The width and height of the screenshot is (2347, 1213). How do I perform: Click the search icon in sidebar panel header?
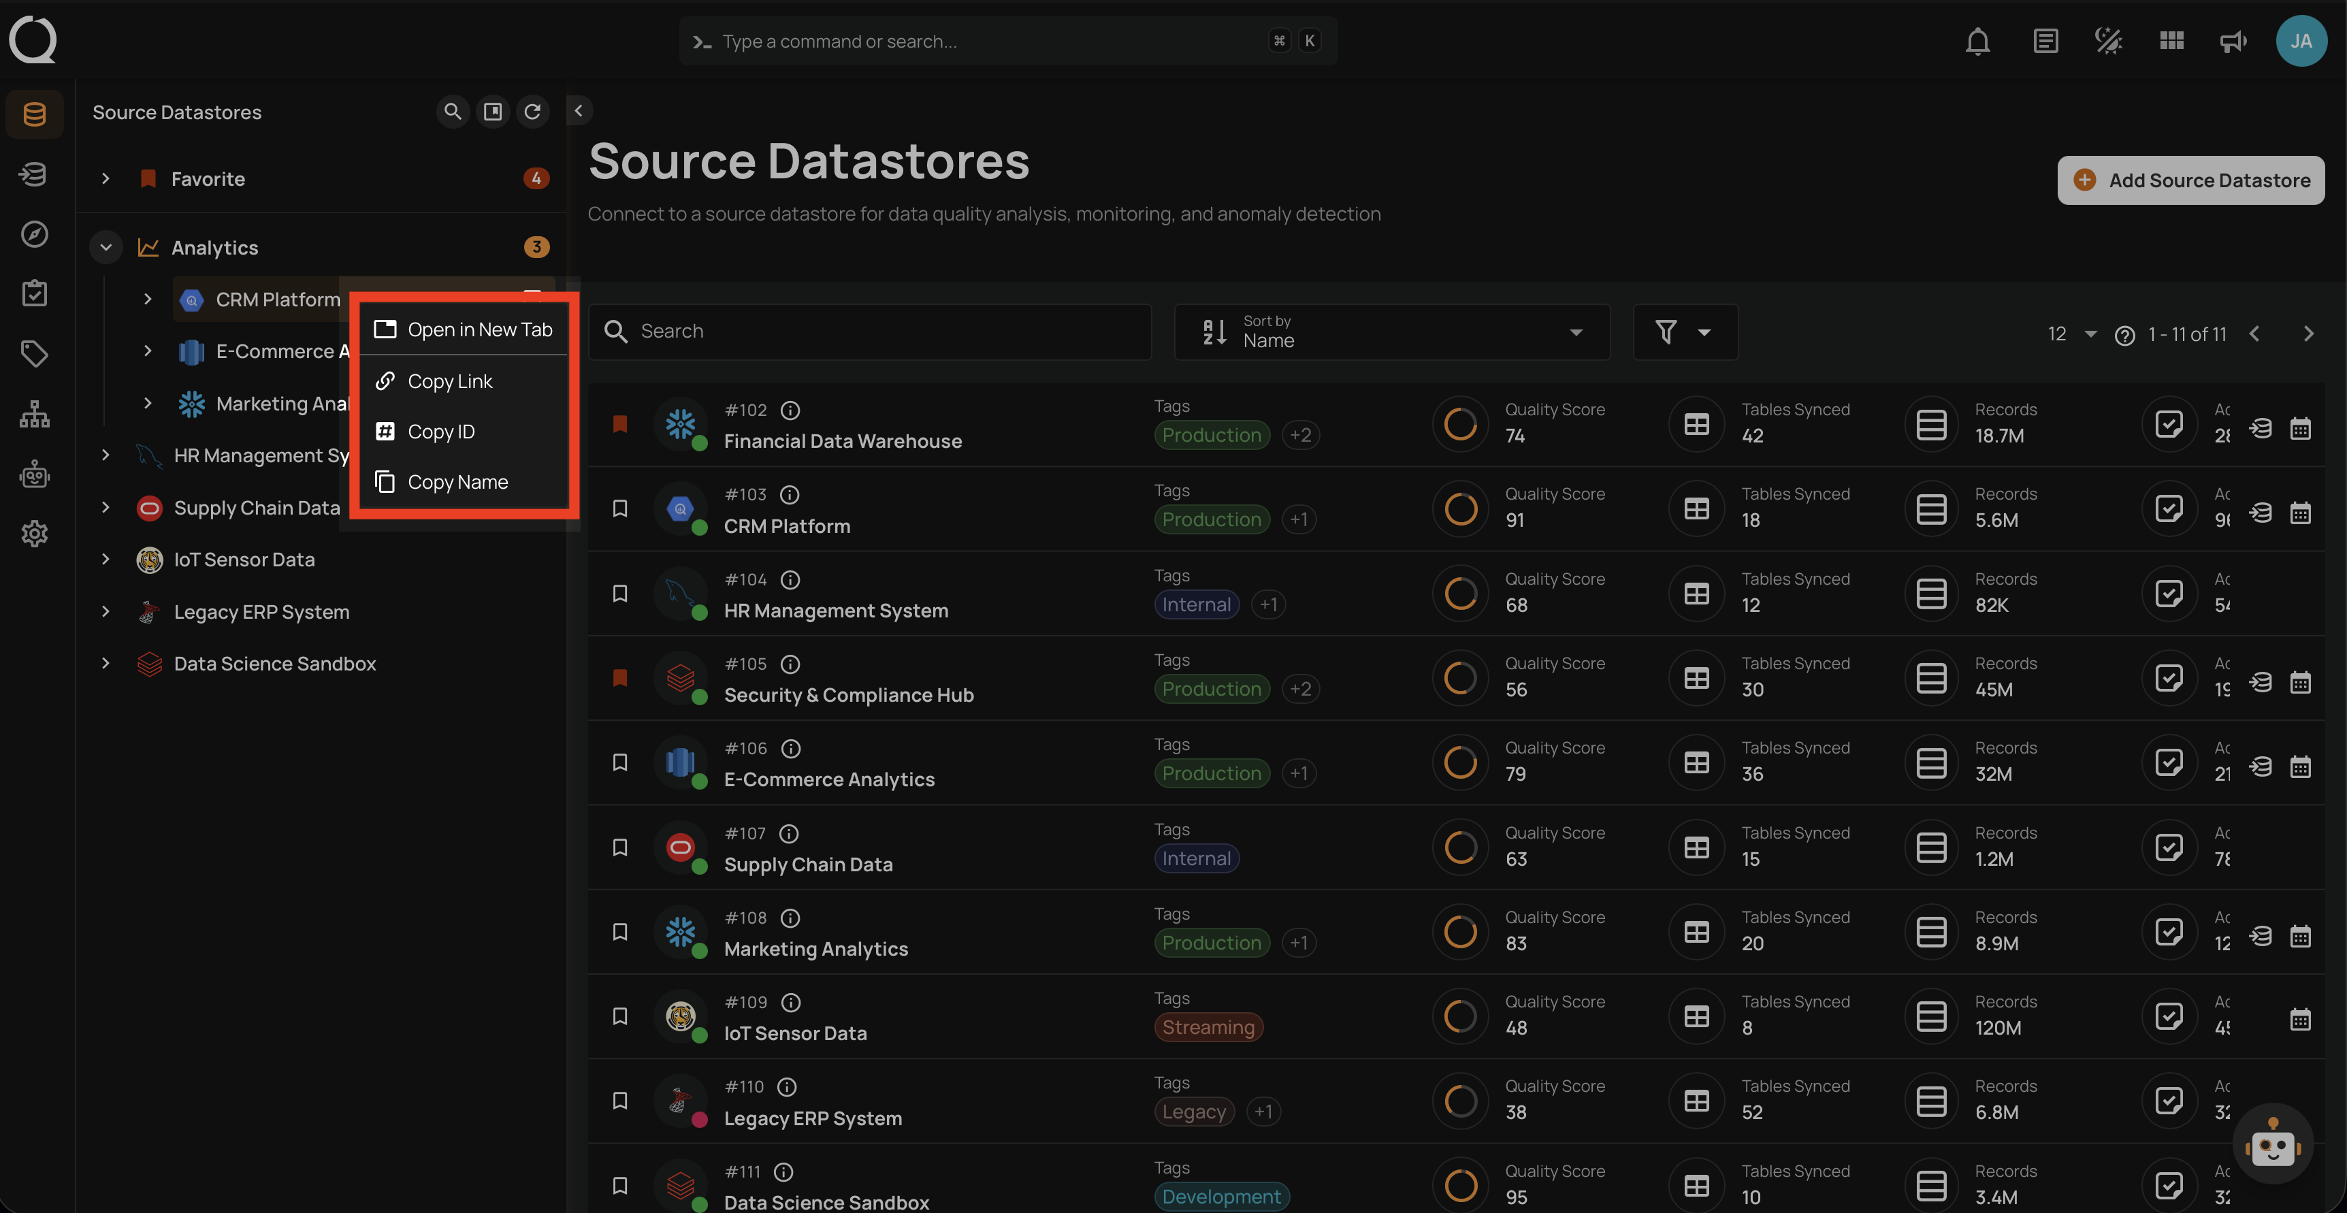click(x=452, y=111)
